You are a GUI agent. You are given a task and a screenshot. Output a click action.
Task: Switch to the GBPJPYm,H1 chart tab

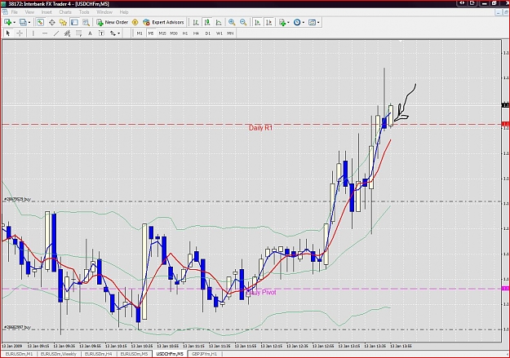point(204,354)
